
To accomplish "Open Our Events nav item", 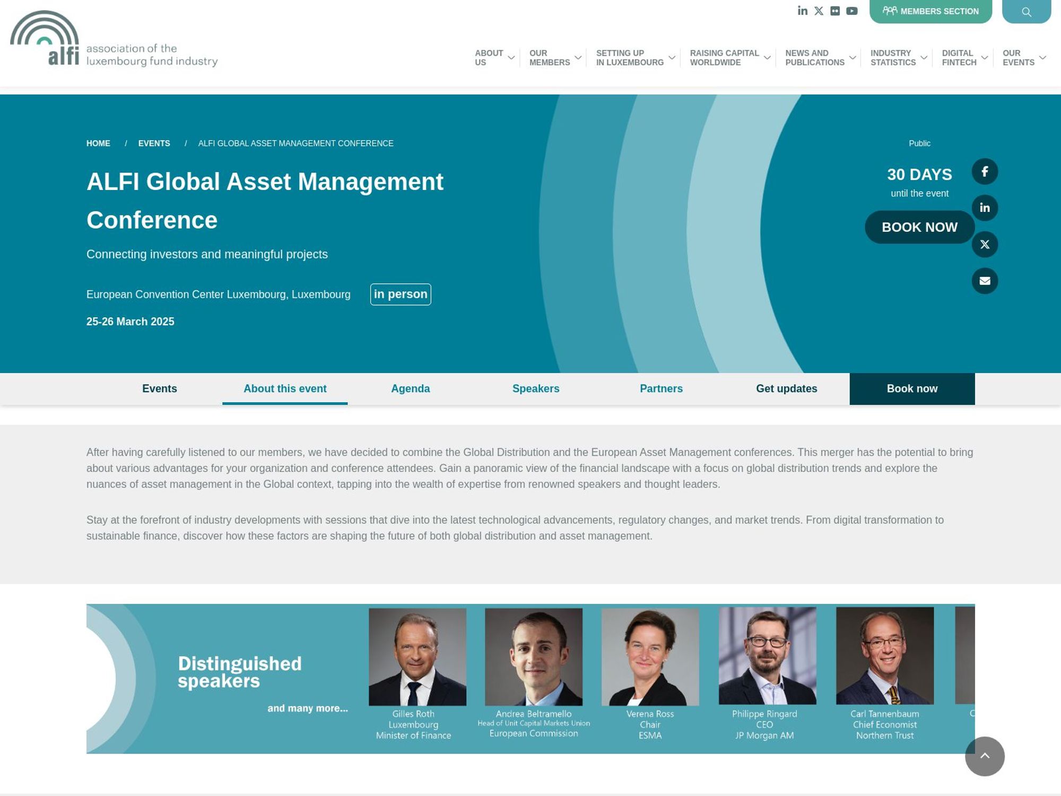I will 1019,58.
